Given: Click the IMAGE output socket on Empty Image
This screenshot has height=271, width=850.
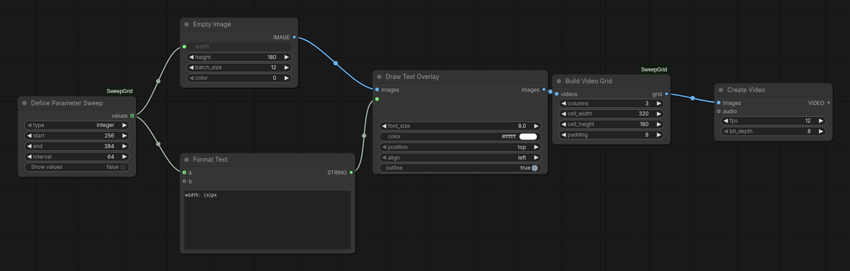Looking at the screenshot, I should coord(294,37).
